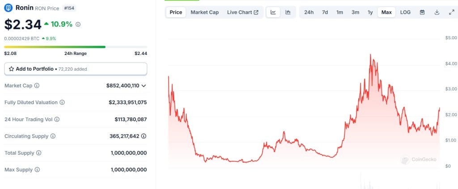Open the Live Chart link
This screenshot has width=458, height=189.
click(242, 12)
